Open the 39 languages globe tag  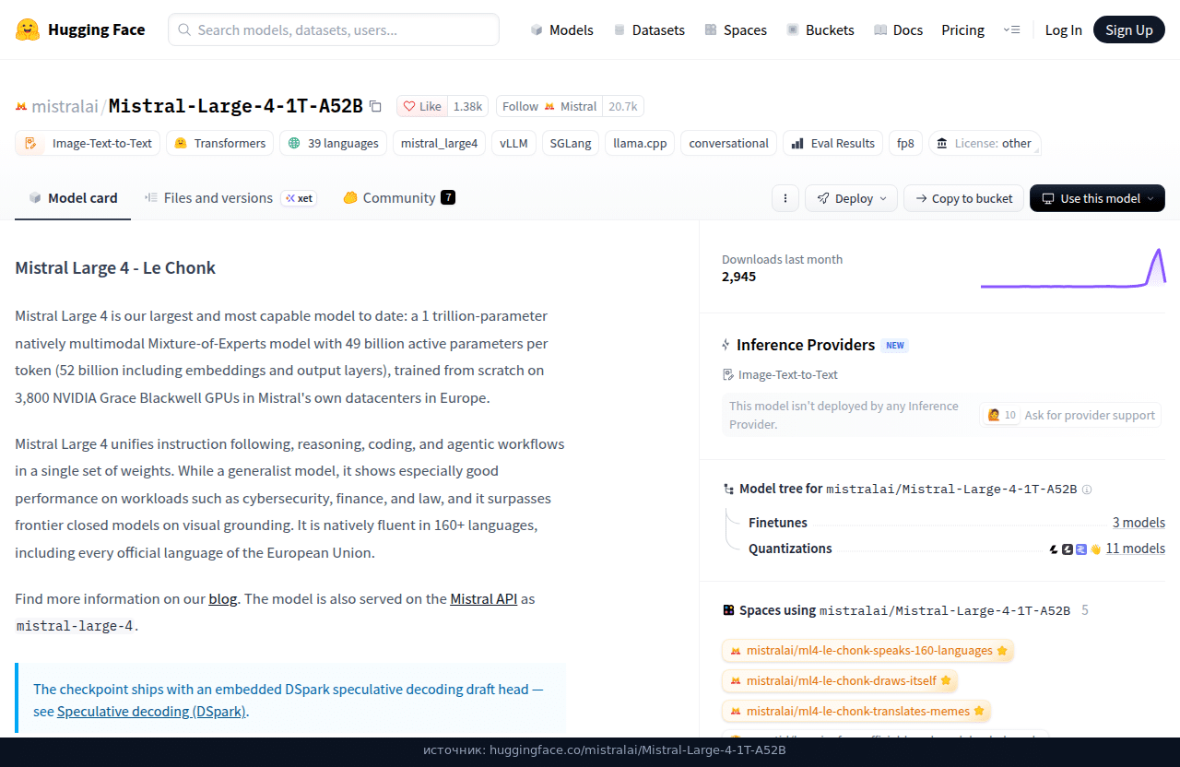334,143
